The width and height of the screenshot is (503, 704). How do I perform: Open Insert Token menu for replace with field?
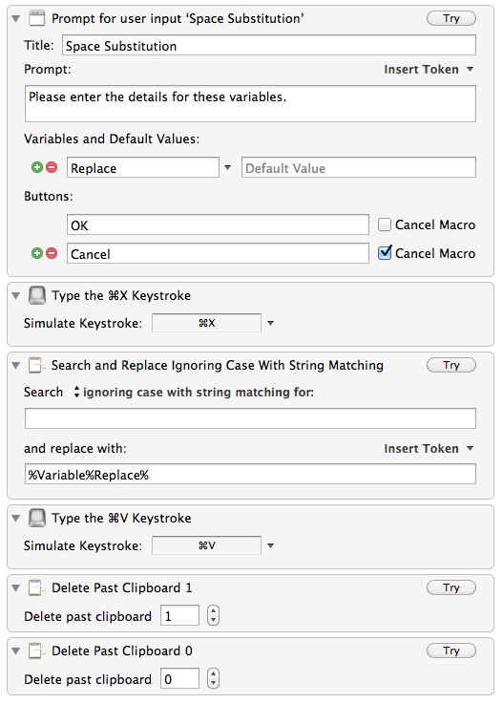pos(429,449)
